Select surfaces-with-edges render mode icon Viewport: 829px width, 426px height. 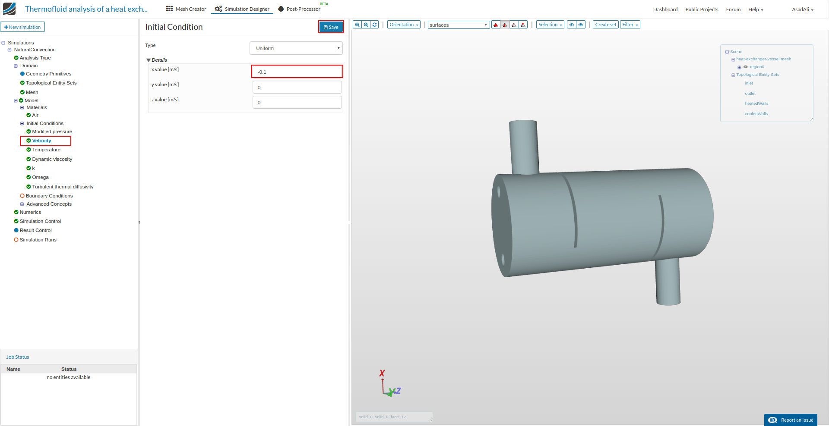(x=505, y=25)
